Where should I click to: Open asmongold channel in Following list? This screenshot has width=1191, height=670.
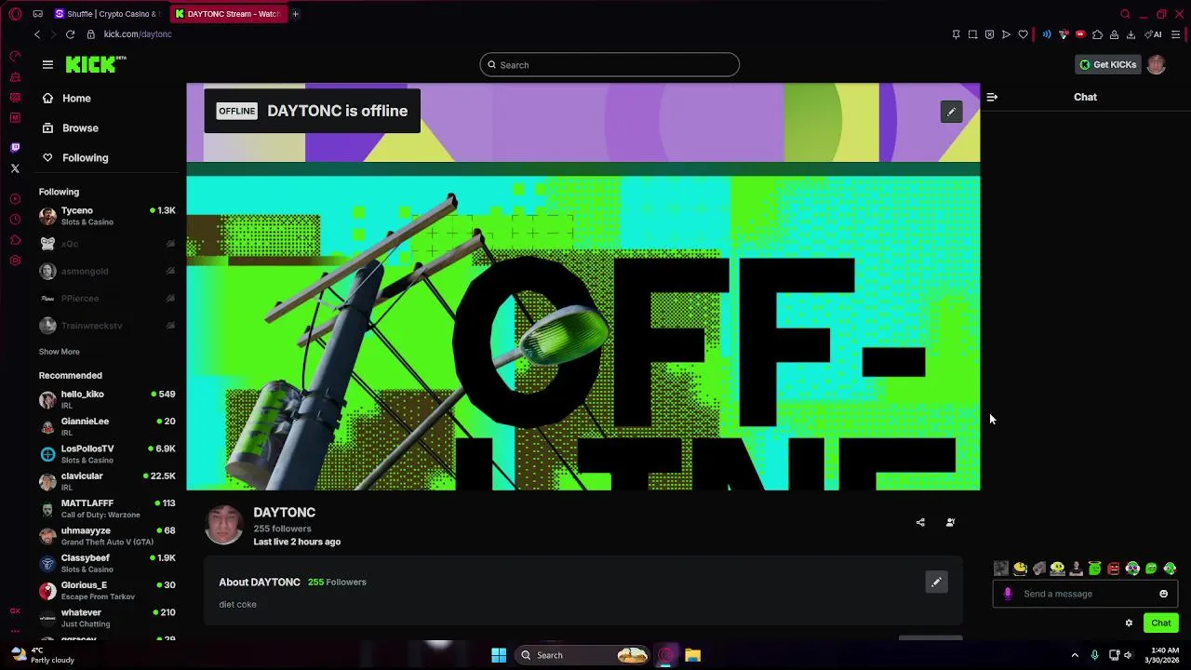click(107, 271)
